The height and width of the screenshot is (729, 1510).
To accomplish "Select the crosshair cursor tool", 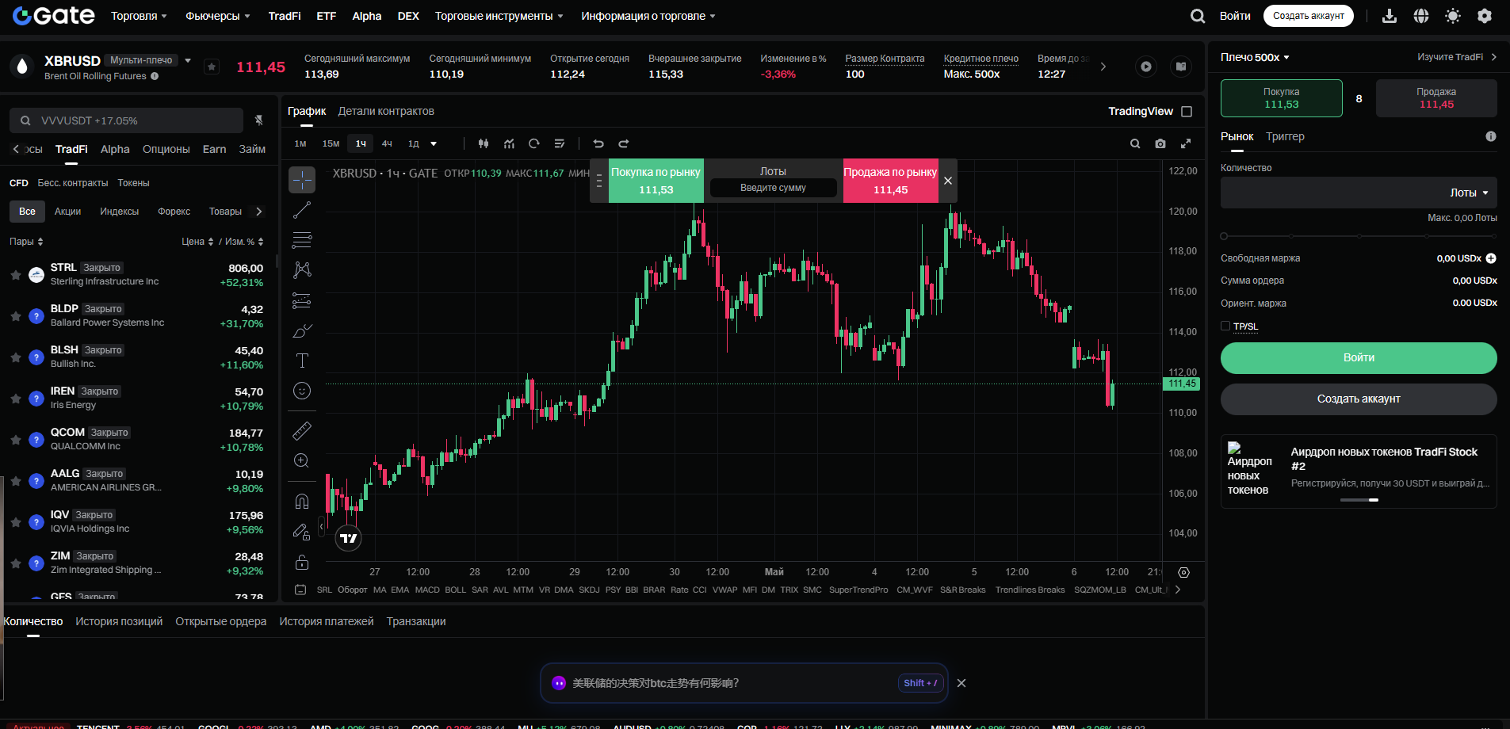I will pyautogui.click(x=302, y=180).
